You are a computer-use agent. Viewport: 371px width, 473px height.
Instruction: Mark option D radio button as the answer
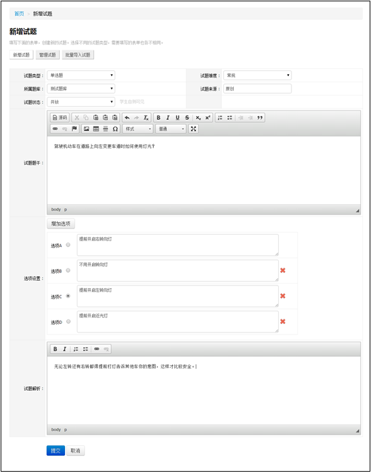tap(68, 321)
